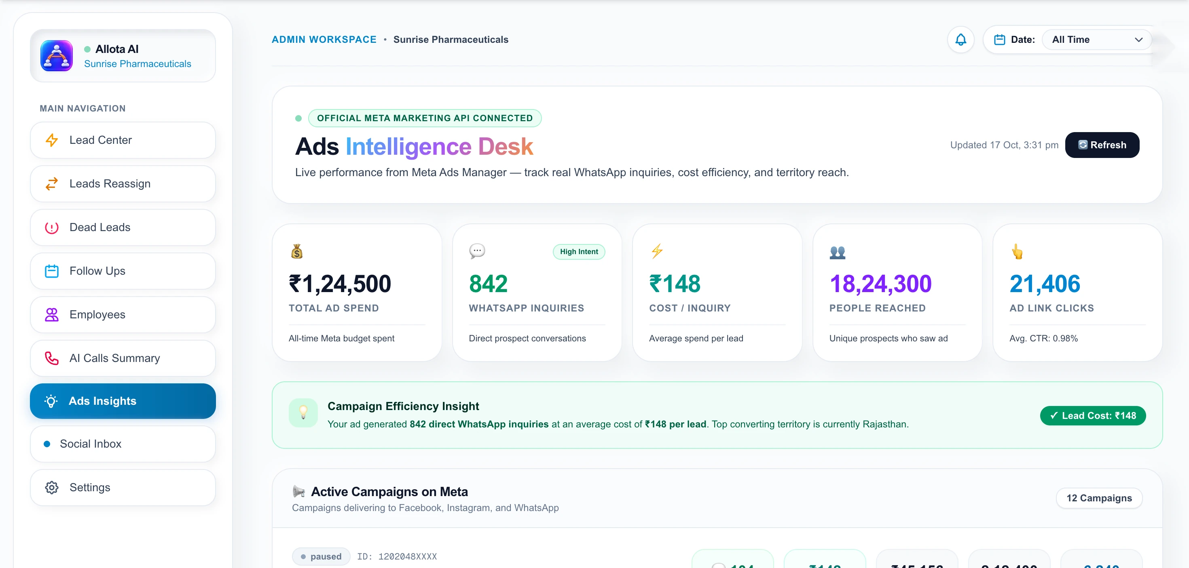Click the High Intent badge
The height and width of the screenshot is (568, 1189).
point(579,252)
